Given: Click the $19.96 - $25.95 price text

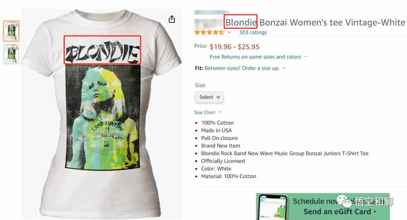Looking at the screenshot, I should tap(234, 47).
